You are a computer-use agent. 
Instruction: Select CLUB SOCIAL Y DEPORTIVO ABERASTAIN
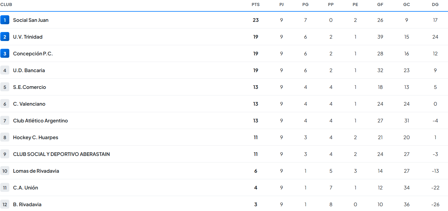point(61,154)
